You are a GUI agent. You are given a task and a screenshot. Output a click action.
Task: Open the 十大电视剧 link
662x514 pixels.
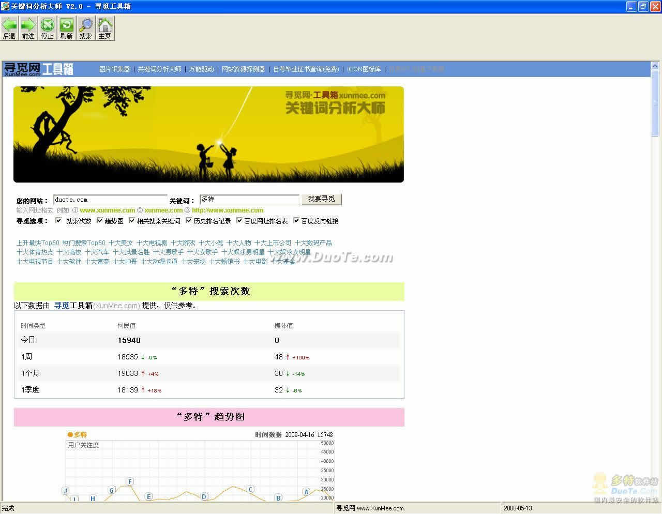point(152,243)
